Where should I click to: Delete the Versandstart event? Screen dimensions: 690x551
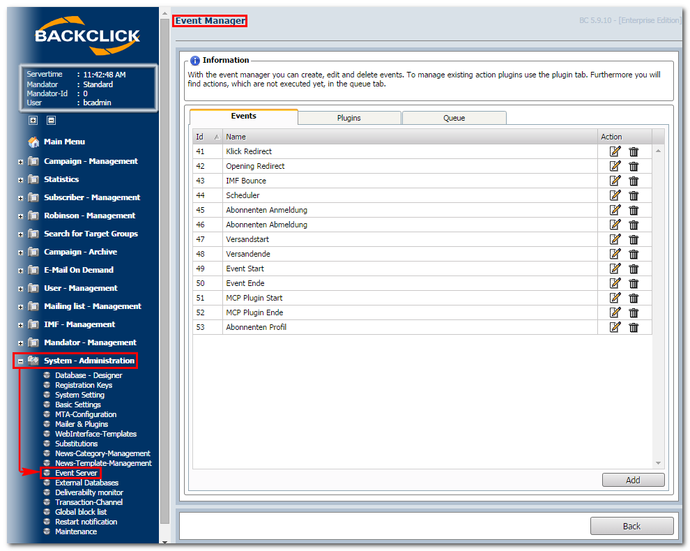[x=634, y=240]
